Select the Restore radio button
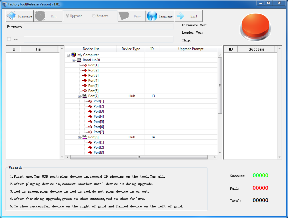Image resolution: width=288 pixels, height=218 pixels. coord(94,16)
